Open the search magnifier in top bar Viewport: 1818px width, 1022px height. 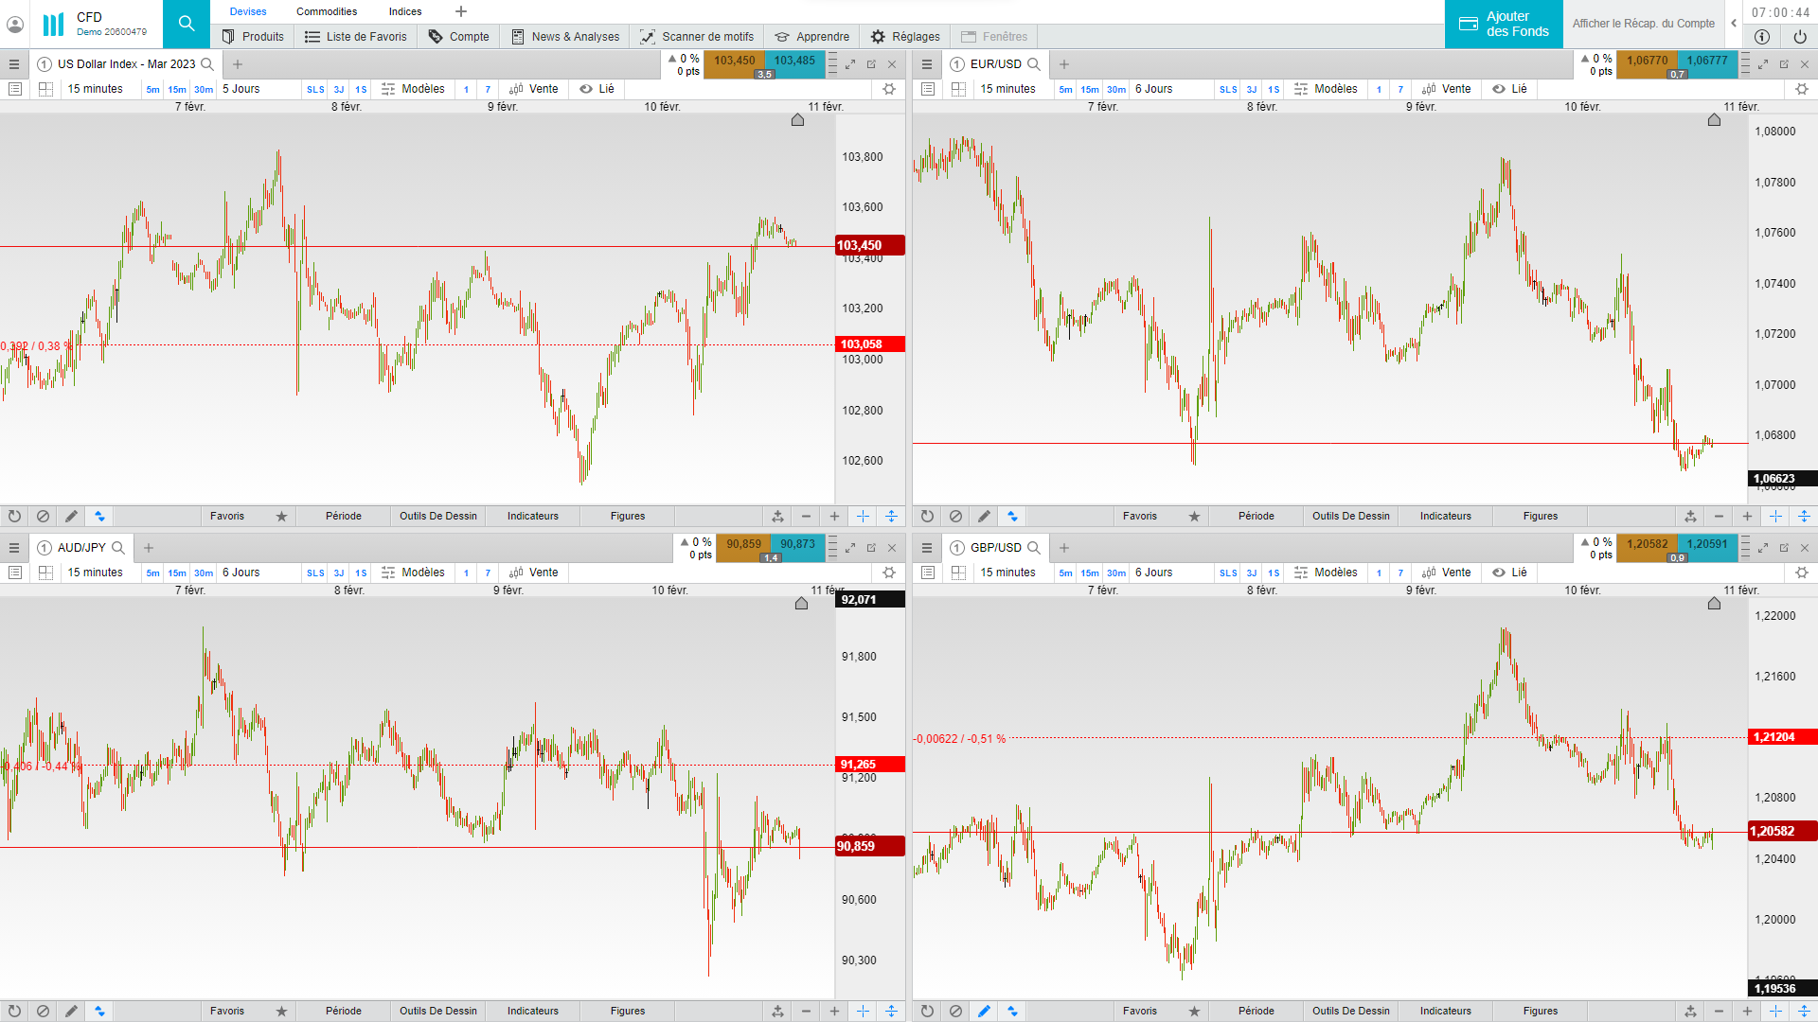pyautogui.click(x=187, y=24)
